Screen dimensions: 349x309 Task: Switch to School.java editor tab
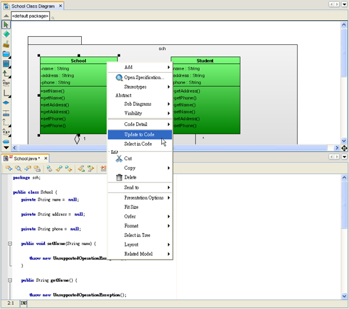[25, 158]
